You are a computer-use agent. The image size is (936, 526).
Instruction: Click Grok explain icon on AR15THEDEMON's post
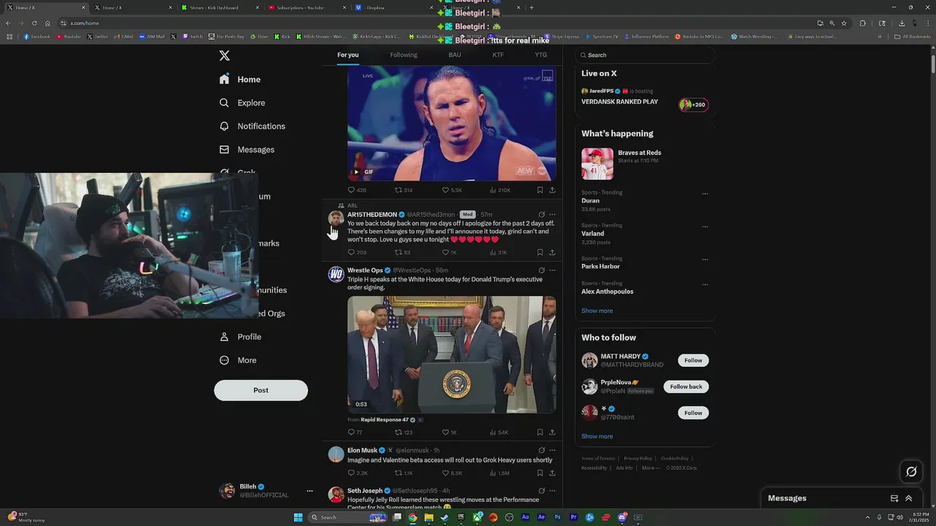[x=542, y=215]
